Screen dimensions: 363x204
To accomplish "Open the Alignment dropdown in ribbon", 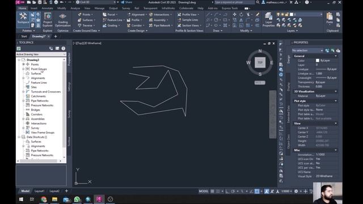I will (x=137, y=14).
